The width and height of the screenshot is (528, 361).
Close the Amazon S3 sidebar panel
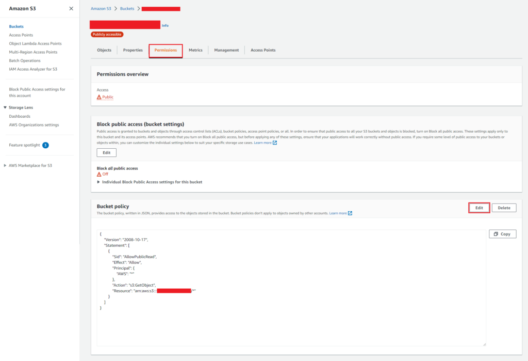71,9
